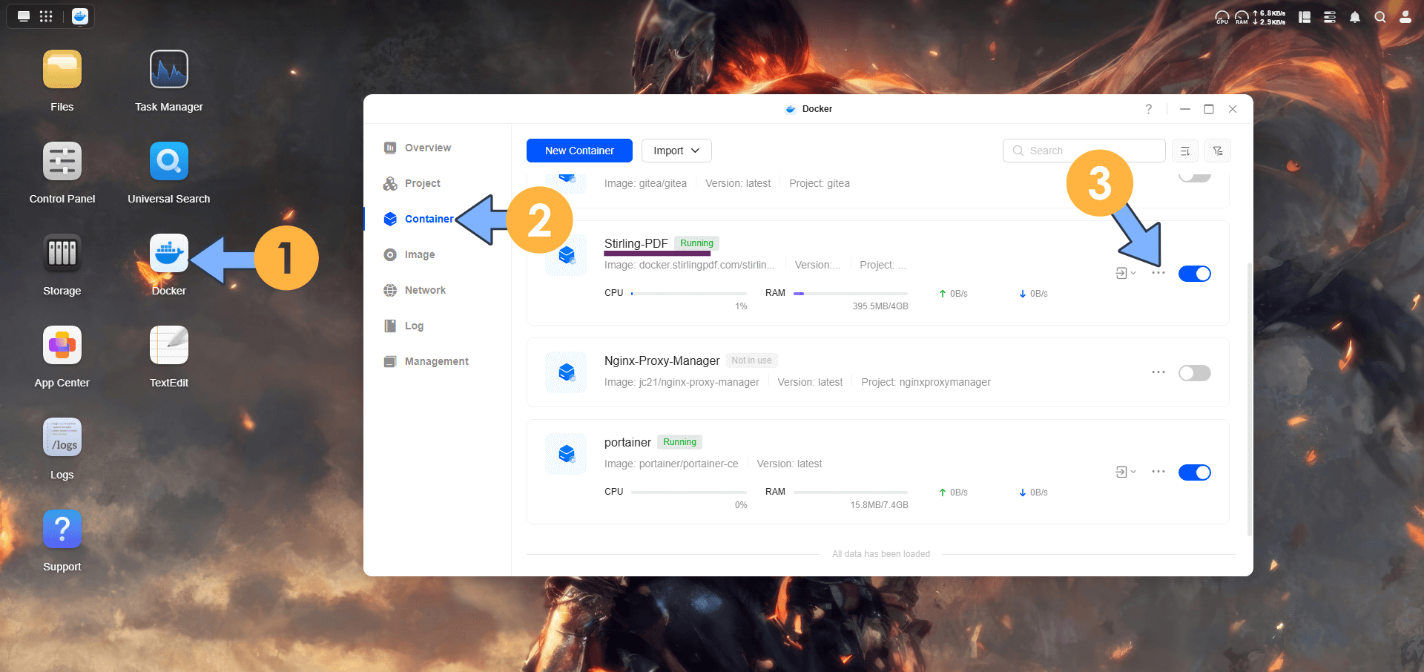Viewport: 1424px width, 672px height.
Task: Launch the Docker desktop app icon
Action: 169,254
